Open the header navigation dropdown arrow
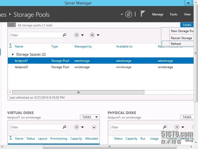 [122, 14]
